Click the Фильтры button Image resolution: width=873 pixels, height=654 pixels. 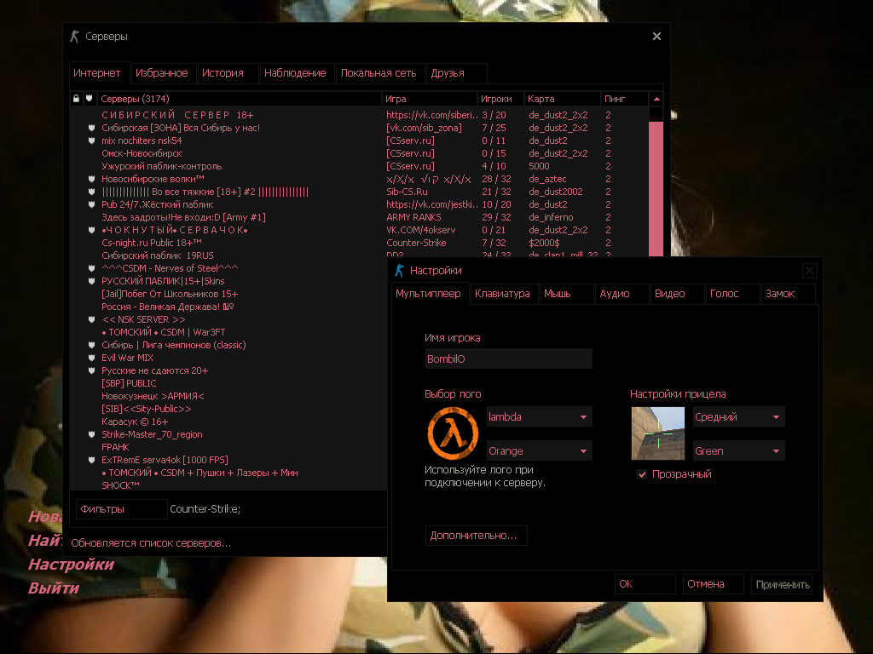click(x=121, y=509)
